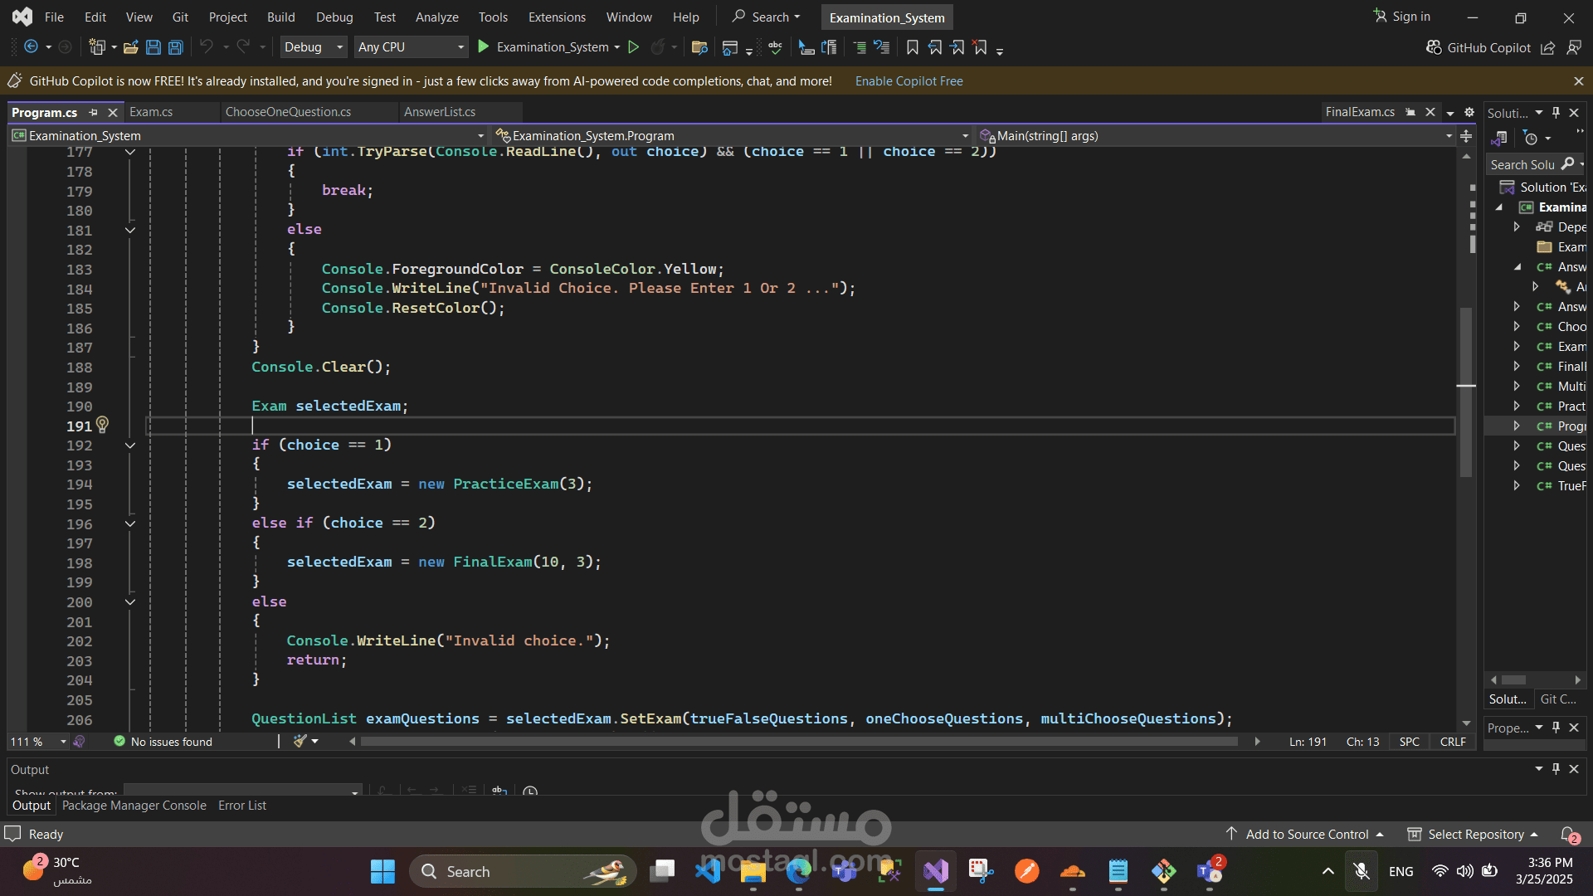This screenshot has width=1593, height=896.
Task: Collapse the else if block at line 196
Action: (x=130, y=523)
